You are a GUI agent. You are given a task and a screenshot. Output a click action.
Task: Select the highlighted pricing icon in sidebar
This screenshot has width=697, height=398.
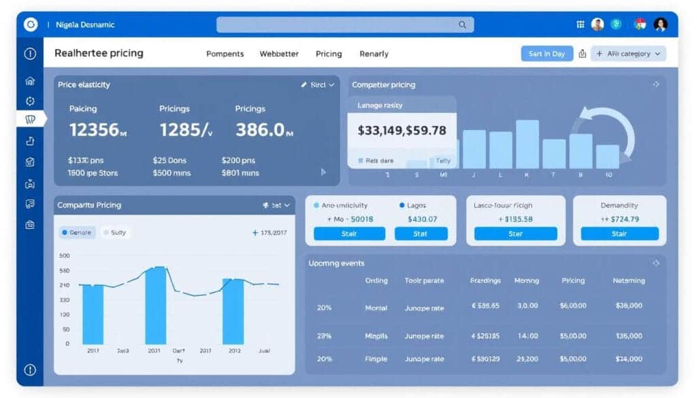click(x=30, y=119)
